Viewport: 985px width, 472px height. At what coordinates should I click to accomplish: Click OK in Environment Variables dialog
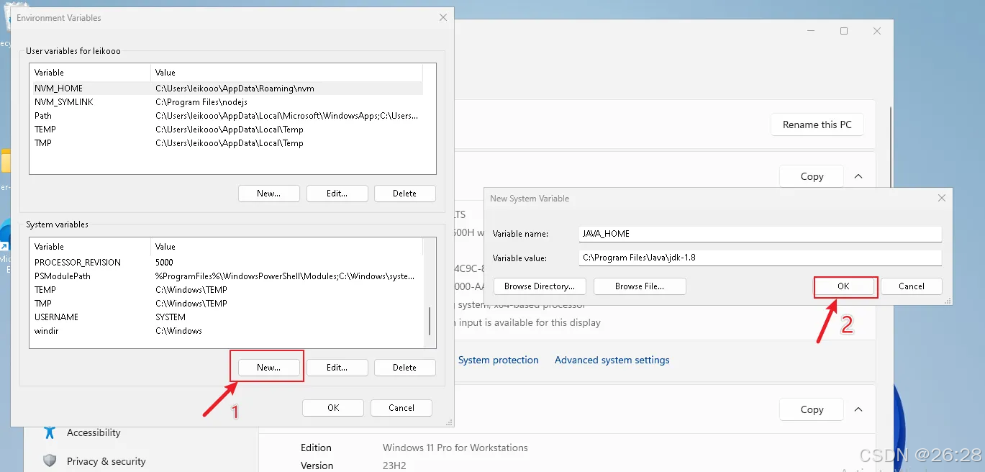333,407
